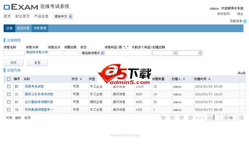The height and width of the screenshot is (149, 249).
Task: Click the page size list icon
Action: (x=226, y=118)
